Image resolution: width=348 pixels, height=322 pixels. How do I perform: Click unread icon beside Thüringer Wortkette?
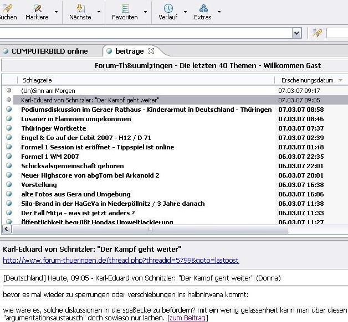pyautogui.click(x=9, y=128)
